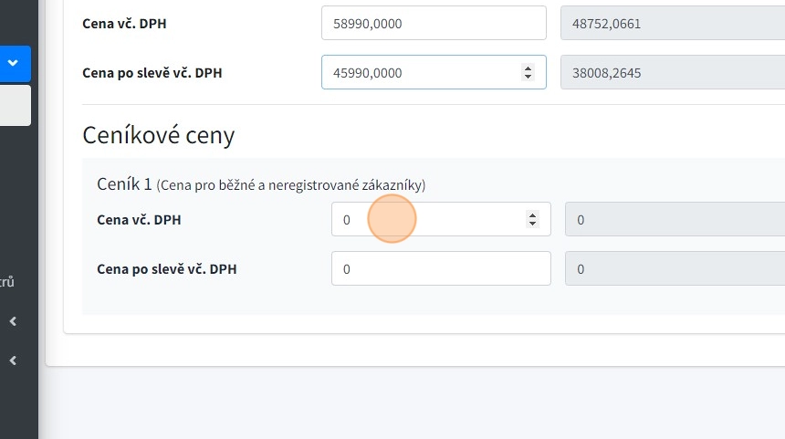The width and height of the screenshot is (785, 439).
Task: Decrease Cena po slevě value with down arrow
Action: coord(528,77)
